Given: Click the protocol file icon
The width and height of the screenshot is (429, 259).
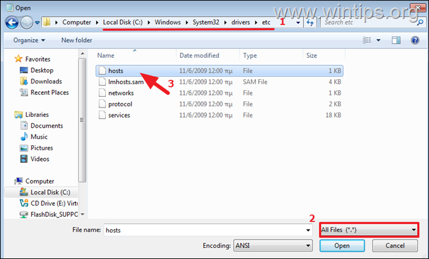Looking at the screenshot, I should 102,104.
